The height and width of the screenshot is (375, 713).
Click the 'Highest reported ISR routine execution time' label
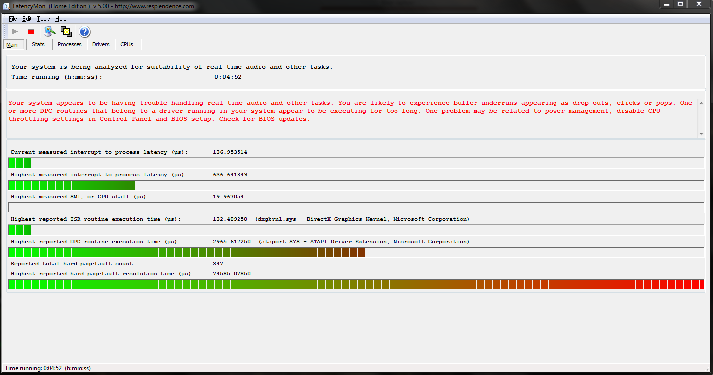(x=96, y=219)
